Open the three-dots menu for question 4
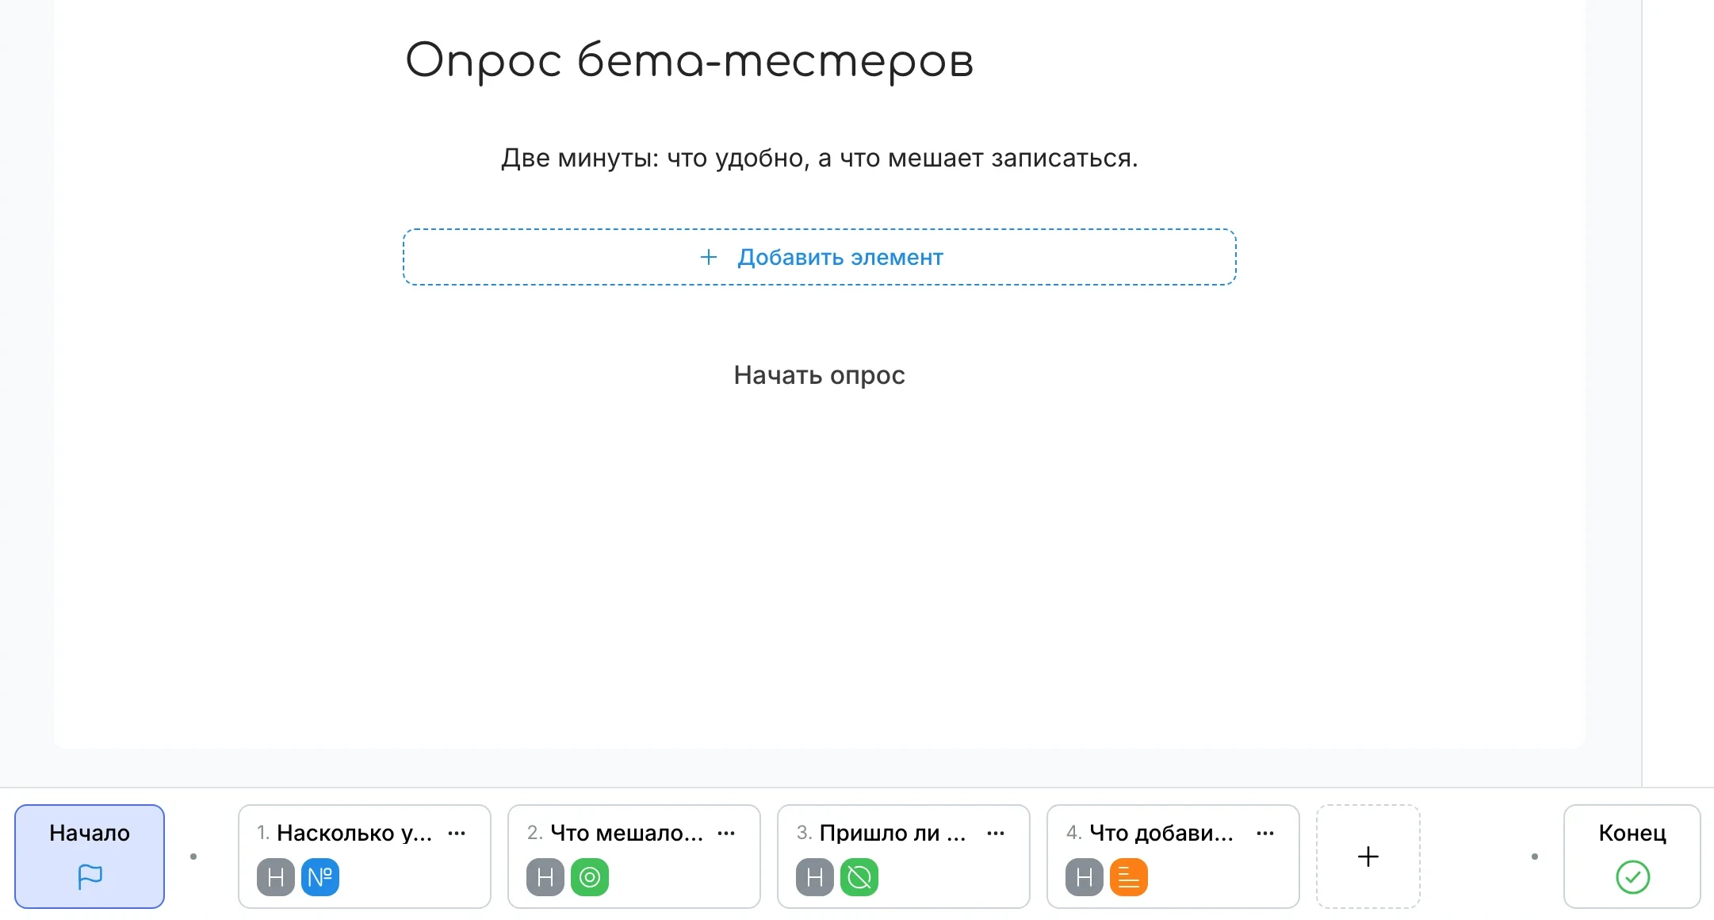Screen dimensions: 1714x920 click(x=1265, y=833)
